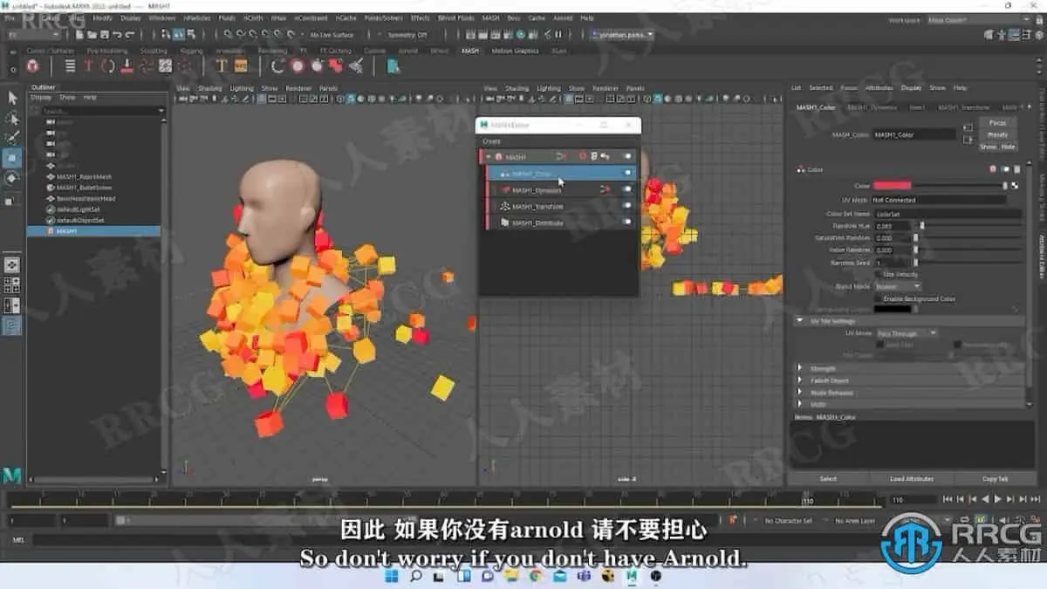Click the Select button at panel bottom

click(828, 478)
